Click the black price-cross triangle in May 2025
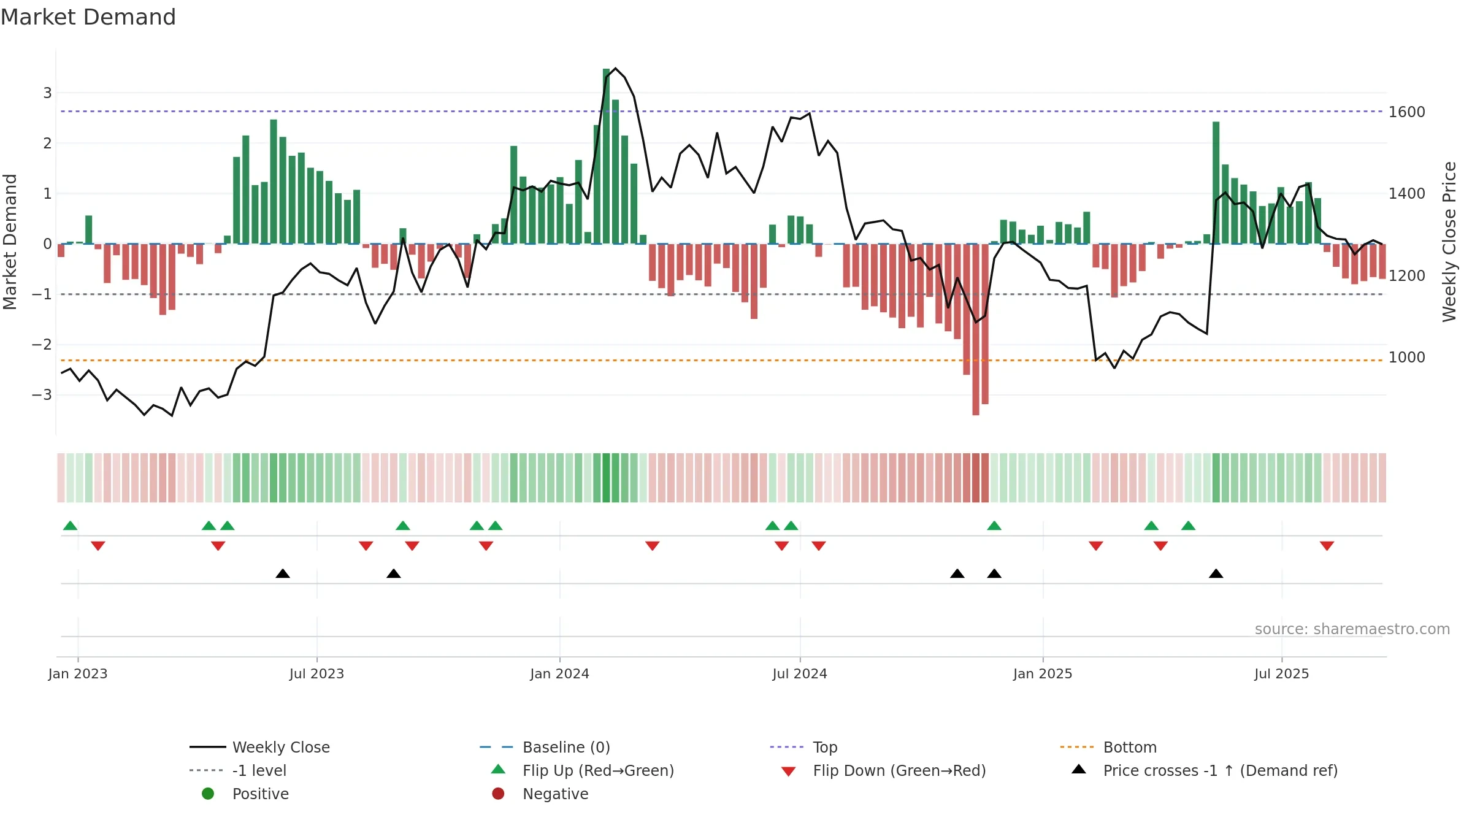Viewport: 1472px width, 828px height. tap(1216, 573)
